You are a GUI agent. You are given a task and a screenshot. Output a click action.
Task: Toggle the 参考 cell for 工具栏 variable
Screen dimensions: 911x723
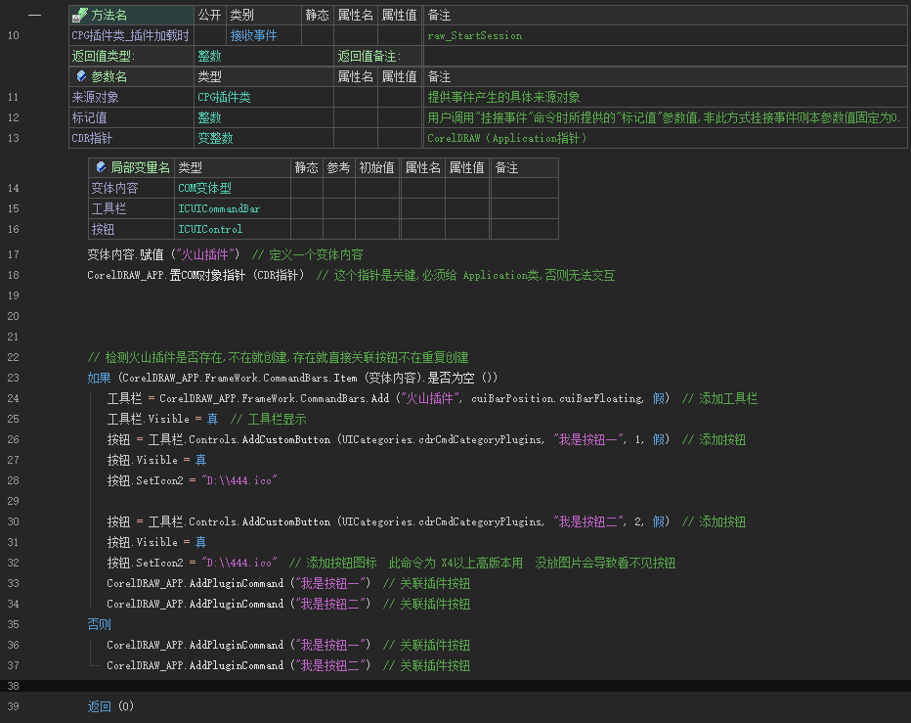click(337, 208)
